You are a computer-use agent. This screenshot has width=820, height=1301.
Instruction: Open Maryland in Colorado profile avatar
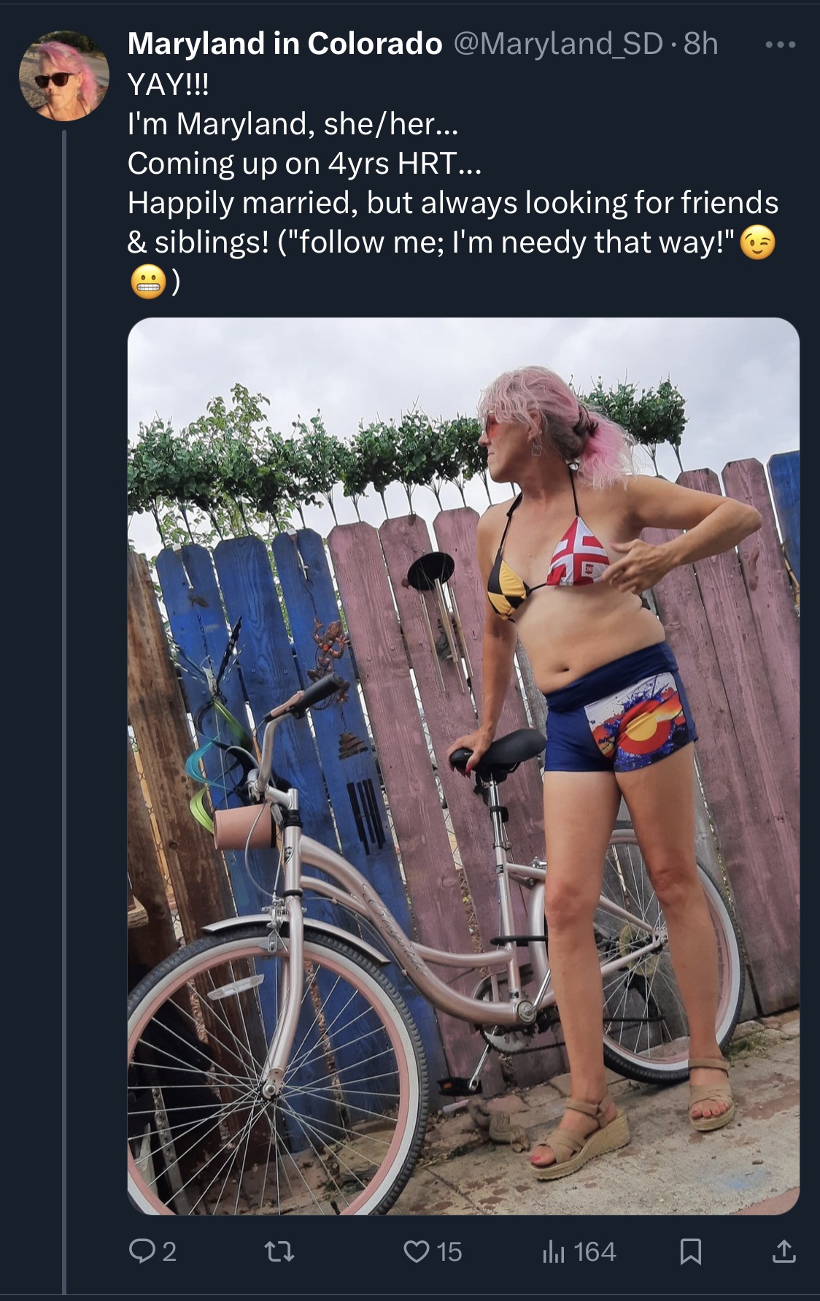[64, 75]
